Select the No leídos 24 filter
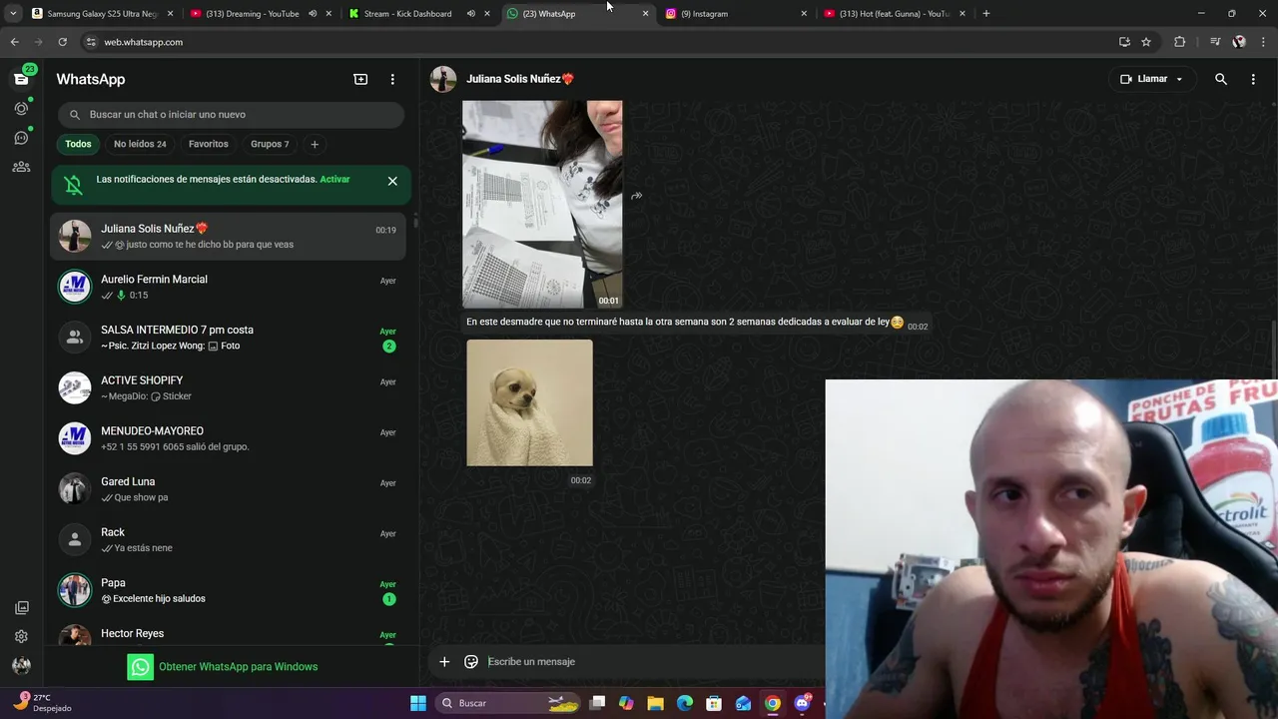1278x719 pixels. pos(140,144)
